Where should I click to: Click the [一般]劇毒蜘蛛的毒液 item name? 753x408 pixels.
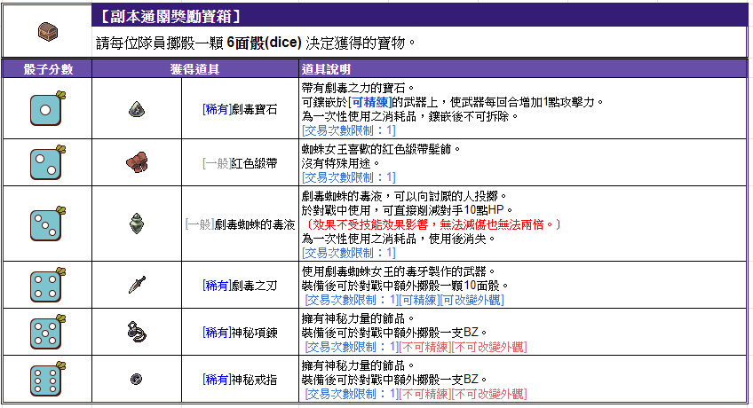point(240,224)
